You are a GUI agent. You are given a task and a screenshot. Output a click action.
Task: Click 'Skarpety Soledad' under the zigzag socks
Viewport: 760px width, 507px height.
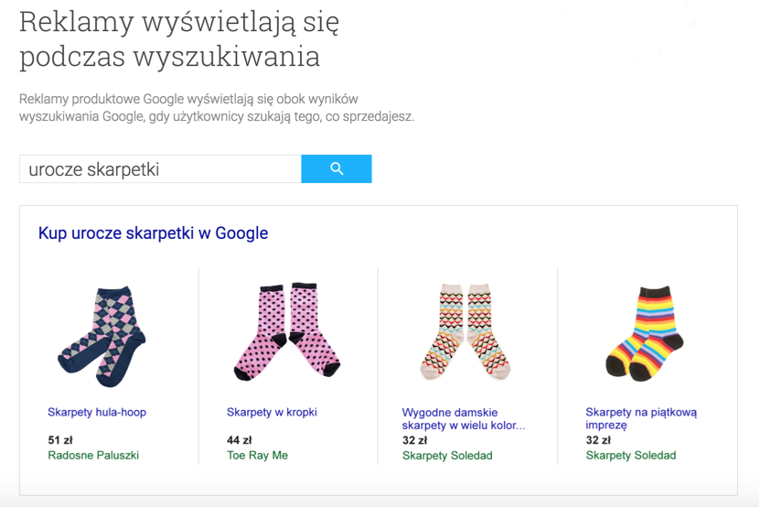pos(447,456)
